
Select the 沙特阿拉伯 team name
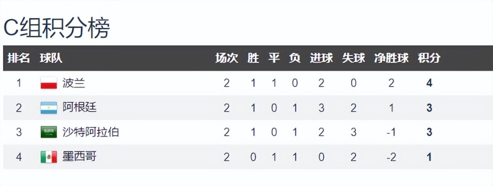(x=91, y=132)
